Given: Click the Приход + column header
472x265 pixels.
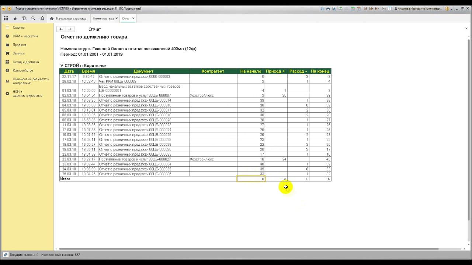Looking at the screenshot, I should pos(276,71).
